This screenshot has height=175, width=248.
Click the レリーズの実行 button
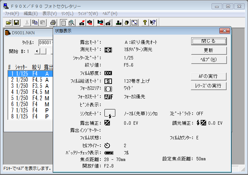click(x=209, y=86)
